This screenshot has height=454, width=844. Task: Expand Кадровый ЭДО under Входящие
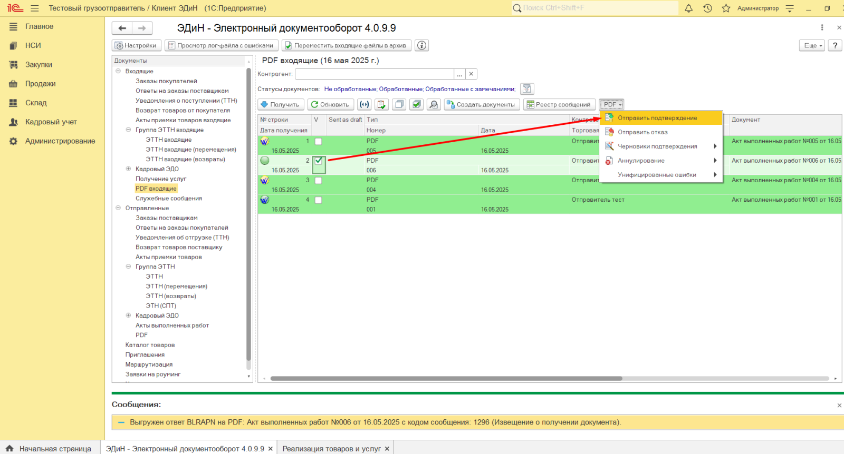(x=128, y=169)
